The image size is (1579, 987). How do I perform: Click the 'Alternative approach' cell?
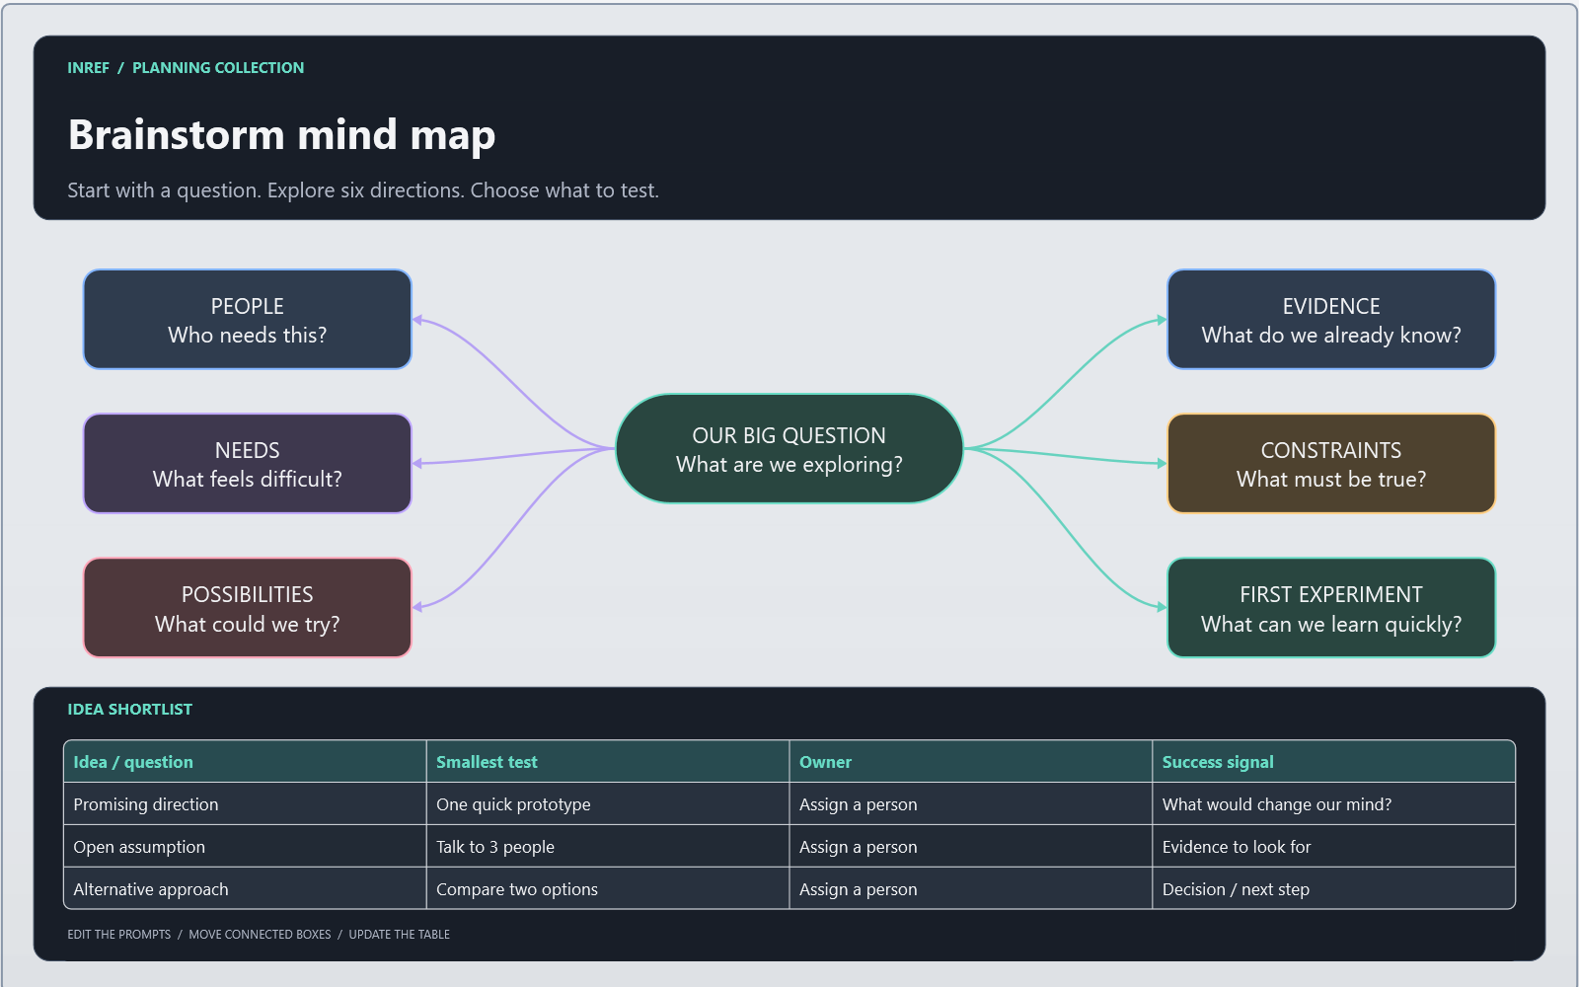(x=245, y=888)
